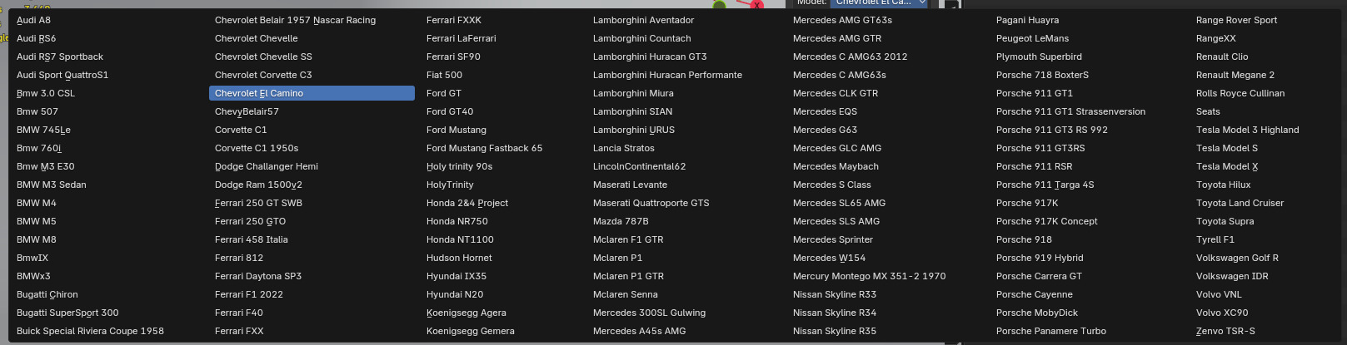Pick Audi Sport QuattroS1
This screenshot has width=1347, height=345.
click(62, 75)
